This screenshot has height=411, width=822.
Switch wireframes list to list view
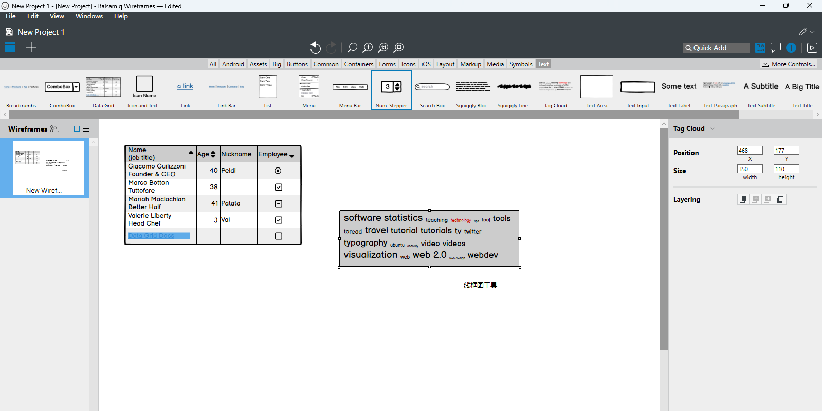86,129
